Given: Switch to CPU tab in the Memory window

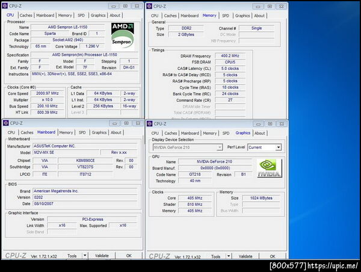Looking at the screenshot, I should pyautogui.click(x=155, y=16).
